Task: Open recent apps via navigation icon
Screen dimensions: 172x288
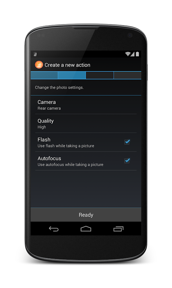Action: pyautogui.click(x=118, y=229)
